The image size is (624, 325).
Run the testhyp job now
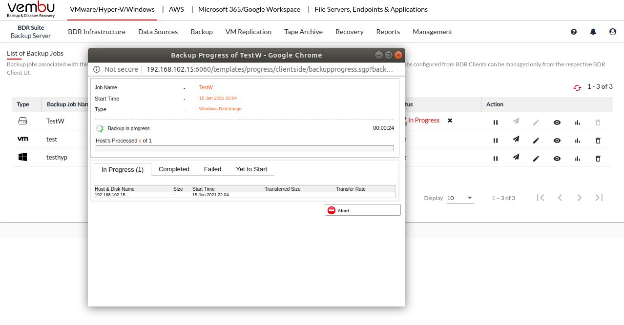coord(516,157)
